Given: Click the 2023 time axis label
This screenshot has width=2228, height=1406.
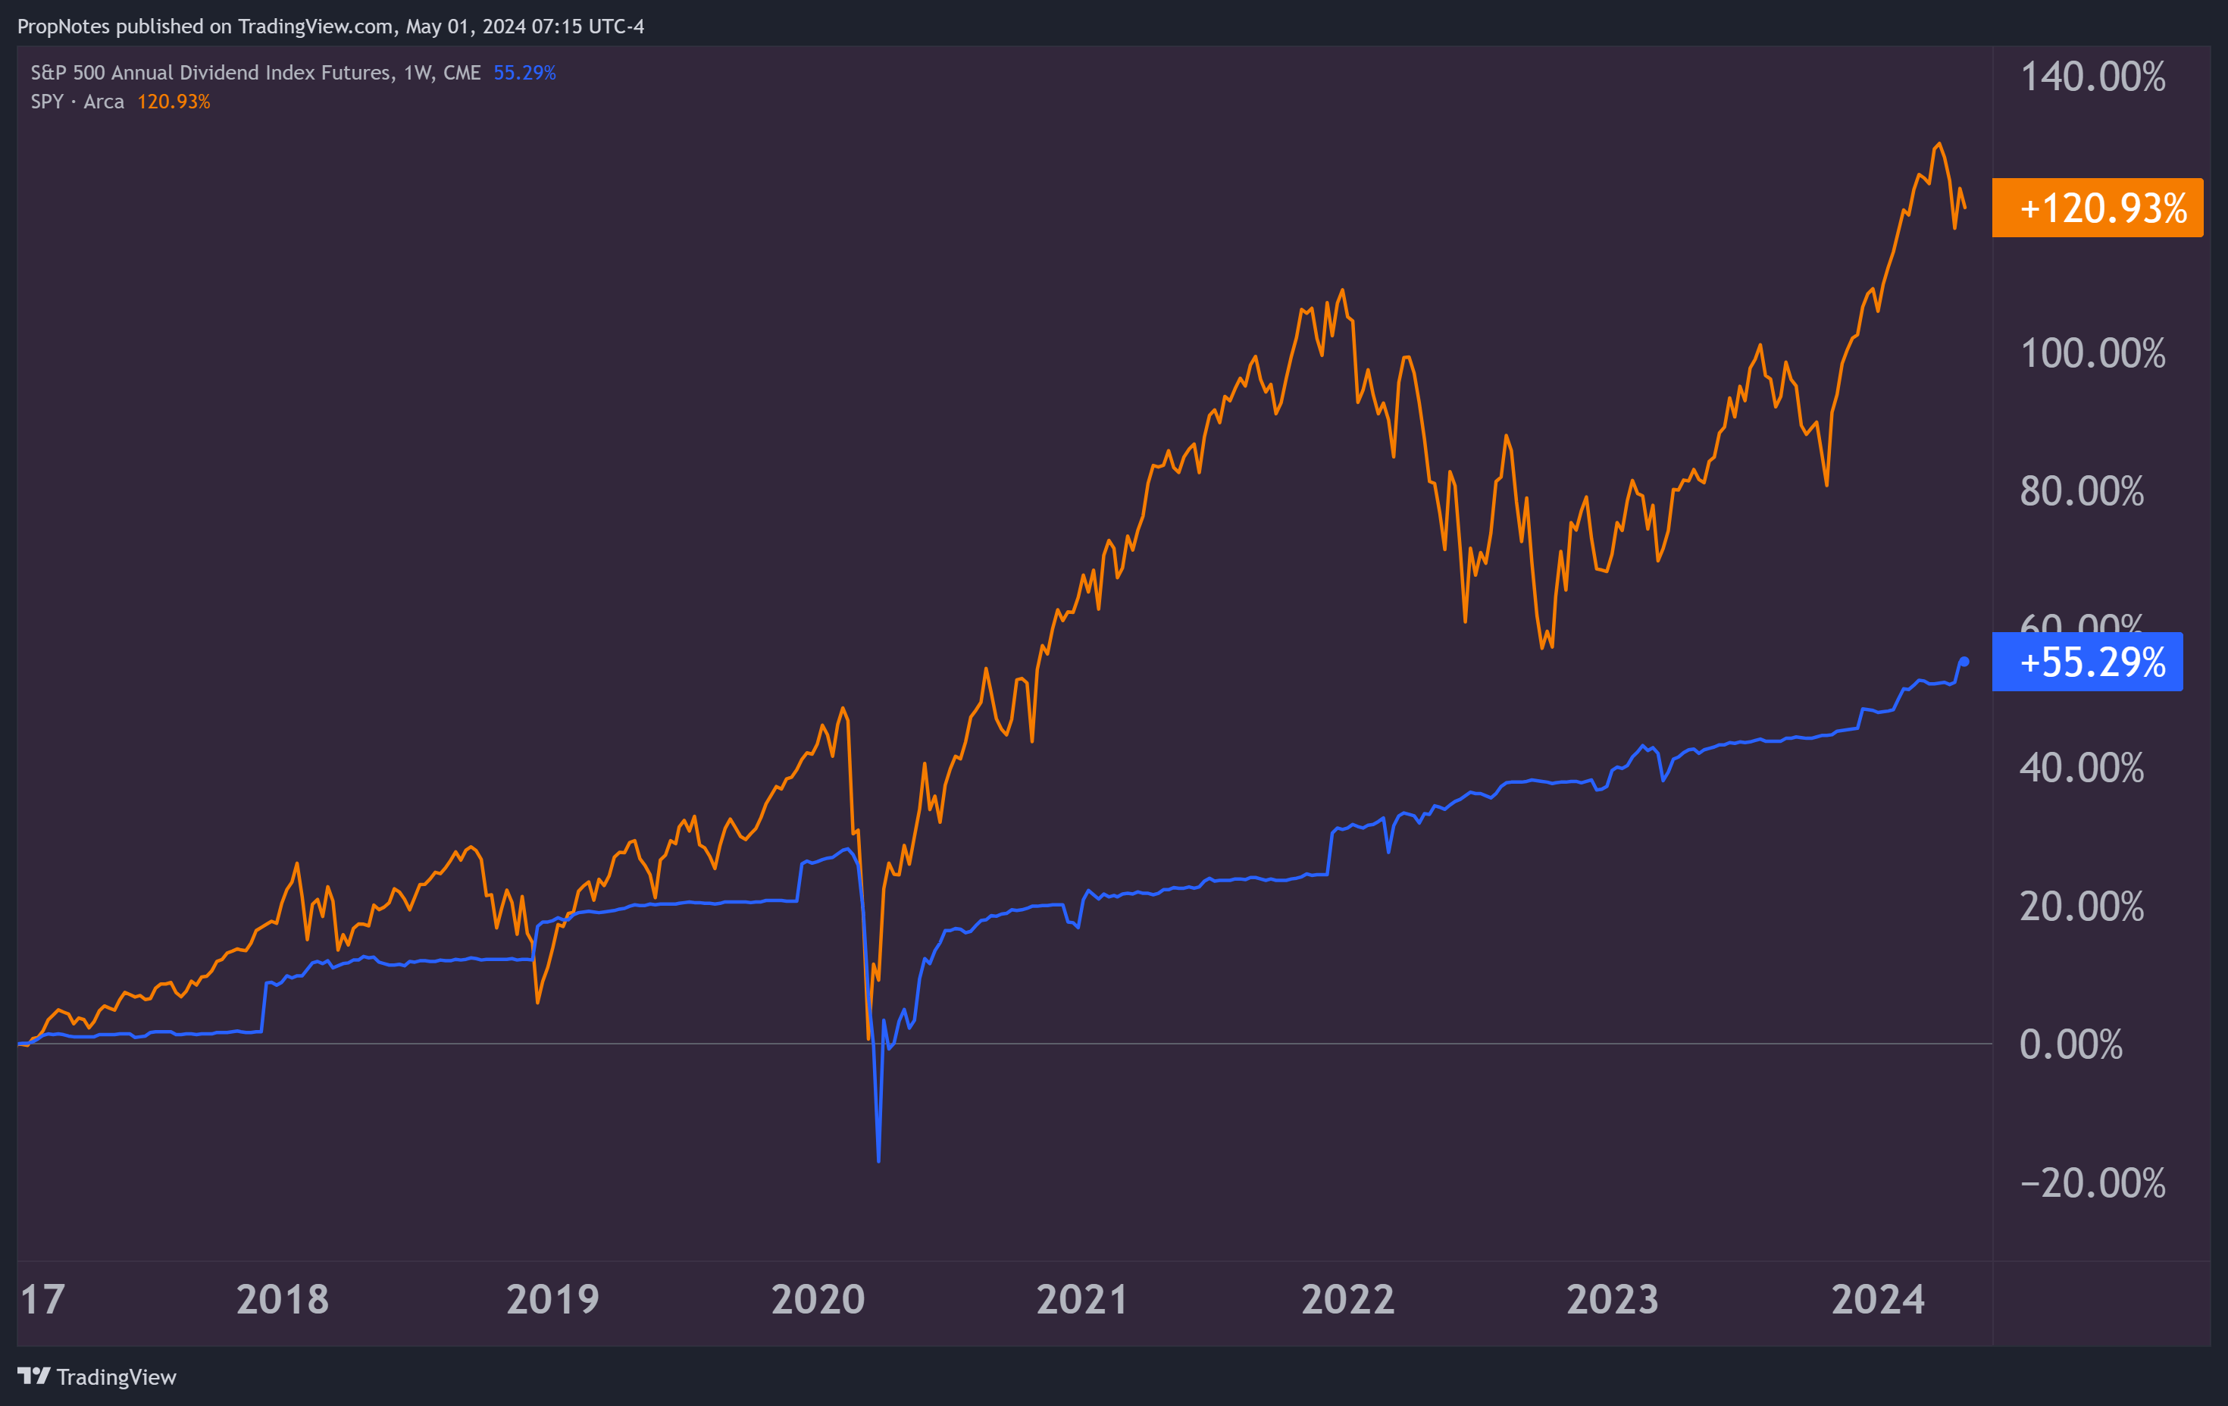Looking at the screenshot, I should click(1613, 1300).
